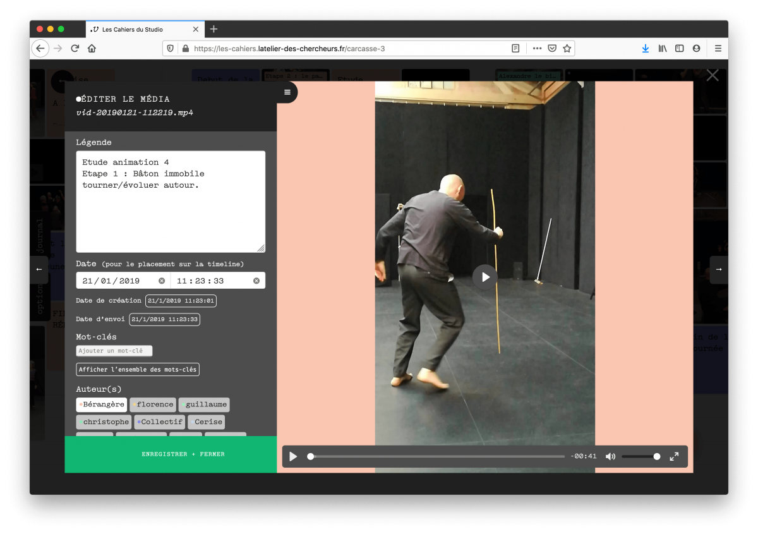Click the green 'Enregistrer + Fermer' button

tap(171, 454)
